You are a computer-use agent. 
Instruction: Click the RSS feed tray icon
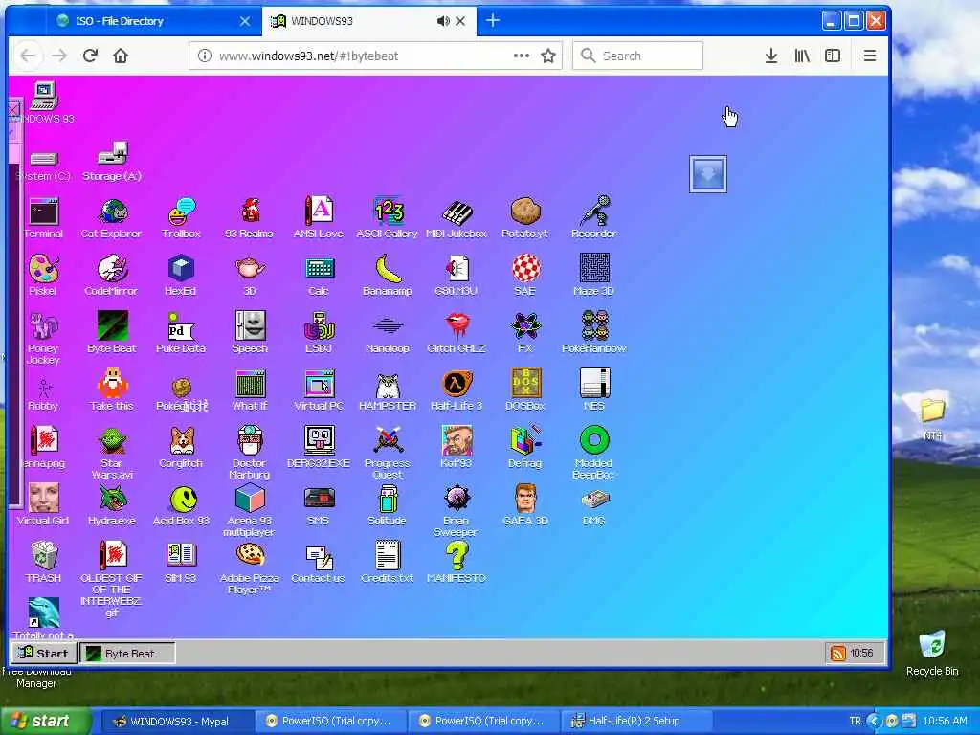[837, 653]
